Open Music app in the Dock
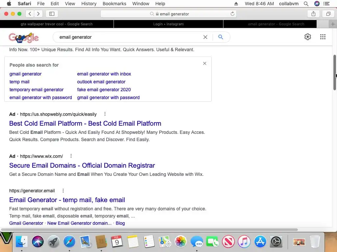 (244, 241)
